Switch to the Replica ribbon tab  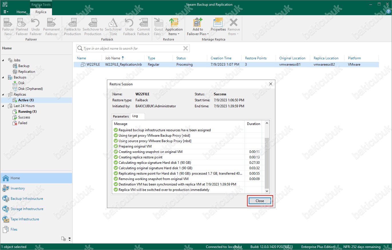point(41,12)
